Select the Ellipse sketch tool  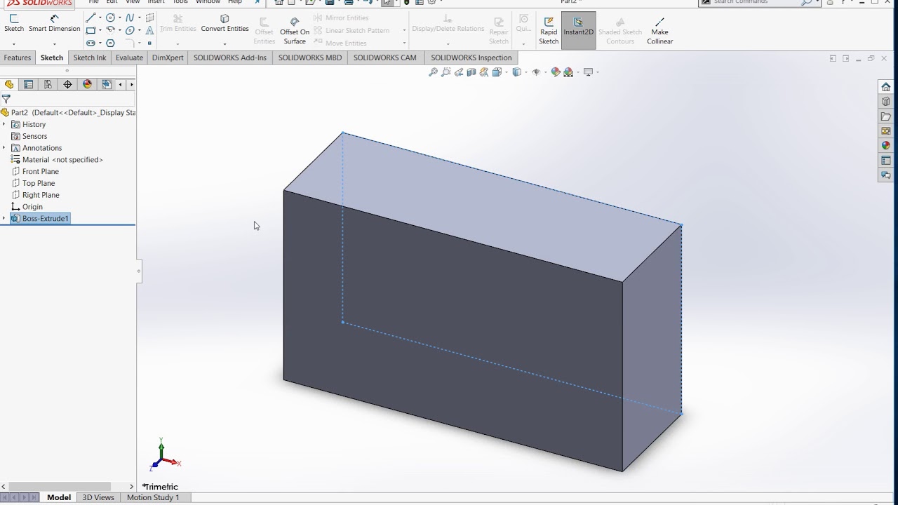[x=130, y=30]
